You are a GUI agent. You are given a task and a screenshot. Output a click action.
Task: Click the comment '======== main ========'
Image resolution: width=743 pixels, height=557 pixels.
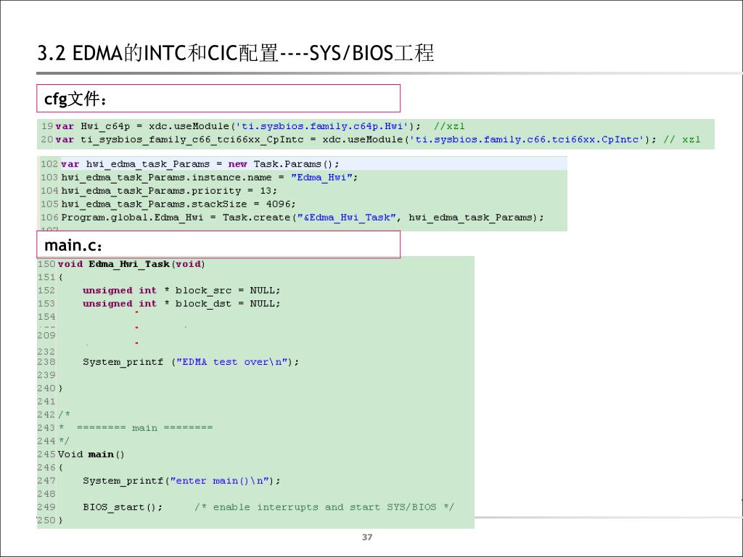coord(144,428)
